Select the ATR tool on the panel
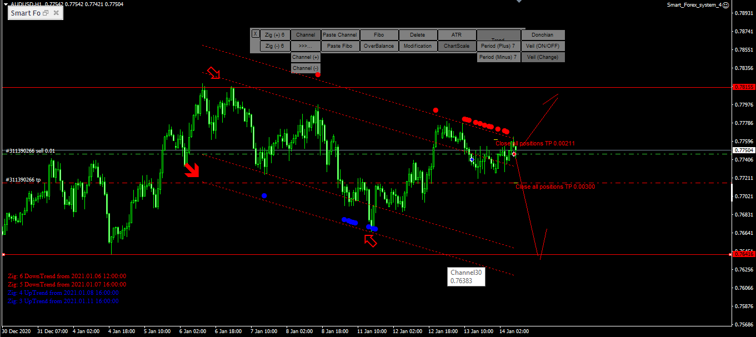Screen dimensions: 756x337 [456, 34]
